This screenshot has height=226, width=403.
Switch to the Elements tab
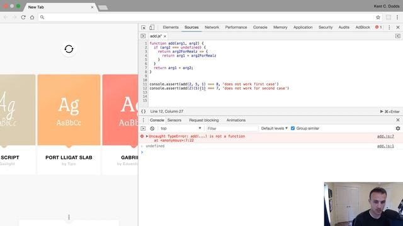(x=171, y=28)
